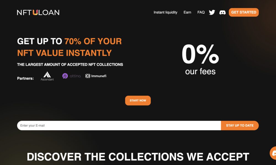
Task: Click the NFTULOAN logo
Action: (38, 12)
